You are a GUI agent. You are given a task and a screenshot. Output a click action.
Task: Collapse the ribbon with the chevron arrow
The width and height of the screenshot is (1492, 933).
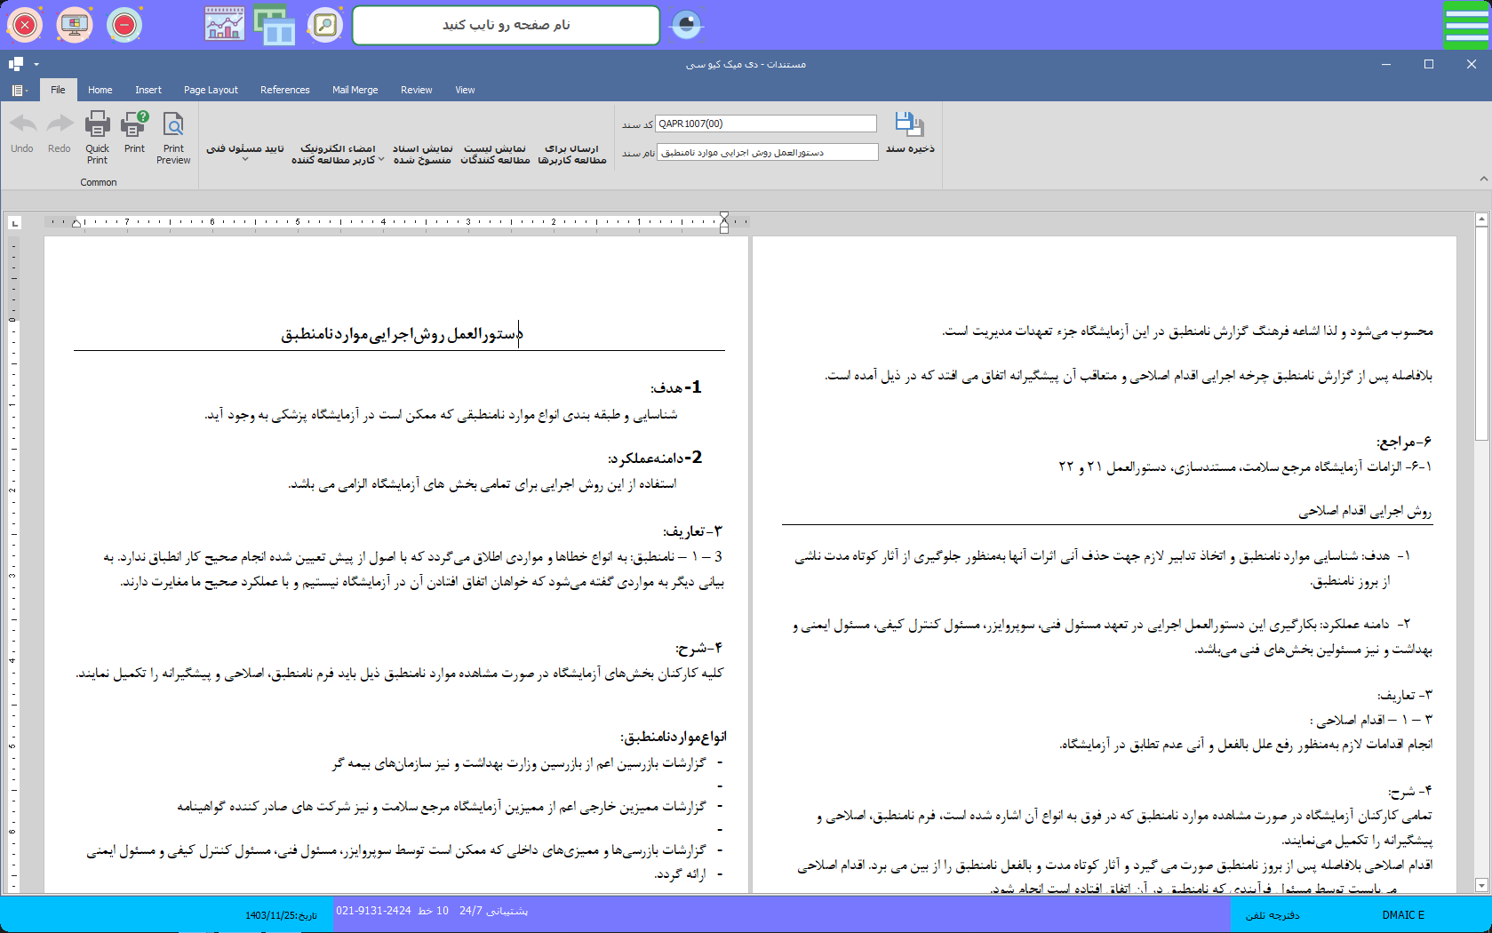click(x=1483, y=179)
